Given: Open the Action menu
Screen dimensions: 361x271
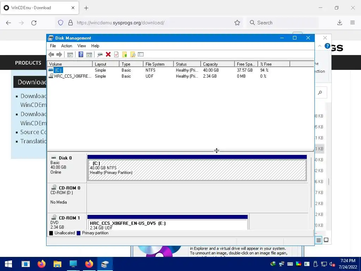Looking at the screenshot, I should [x=67, y=46].
